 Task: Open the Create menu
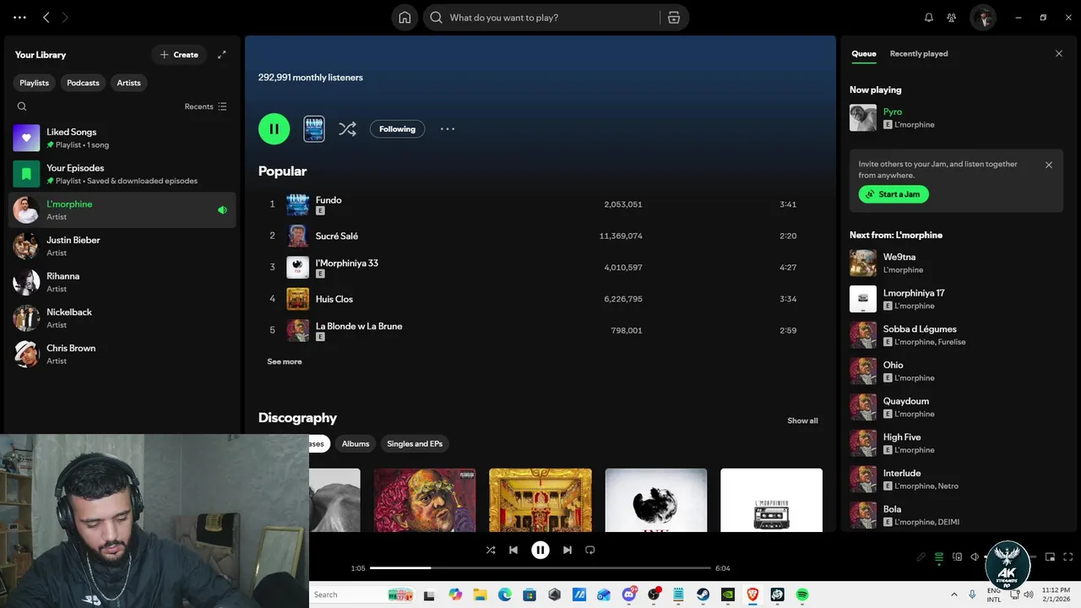coord(179,55)
